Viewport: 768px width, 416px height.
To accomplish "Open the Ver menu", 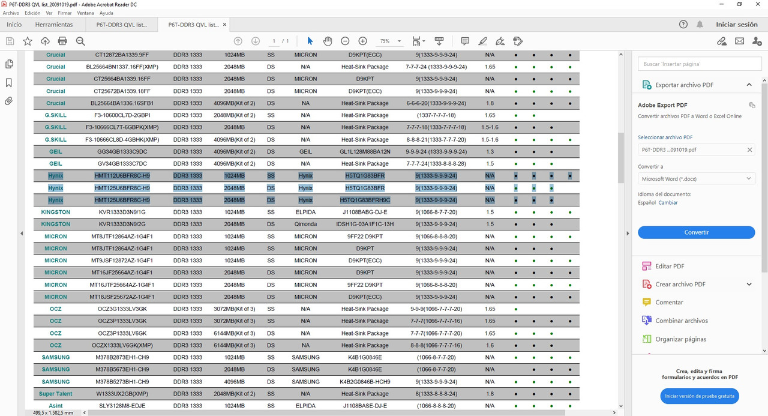I will (x=49, y=13).
